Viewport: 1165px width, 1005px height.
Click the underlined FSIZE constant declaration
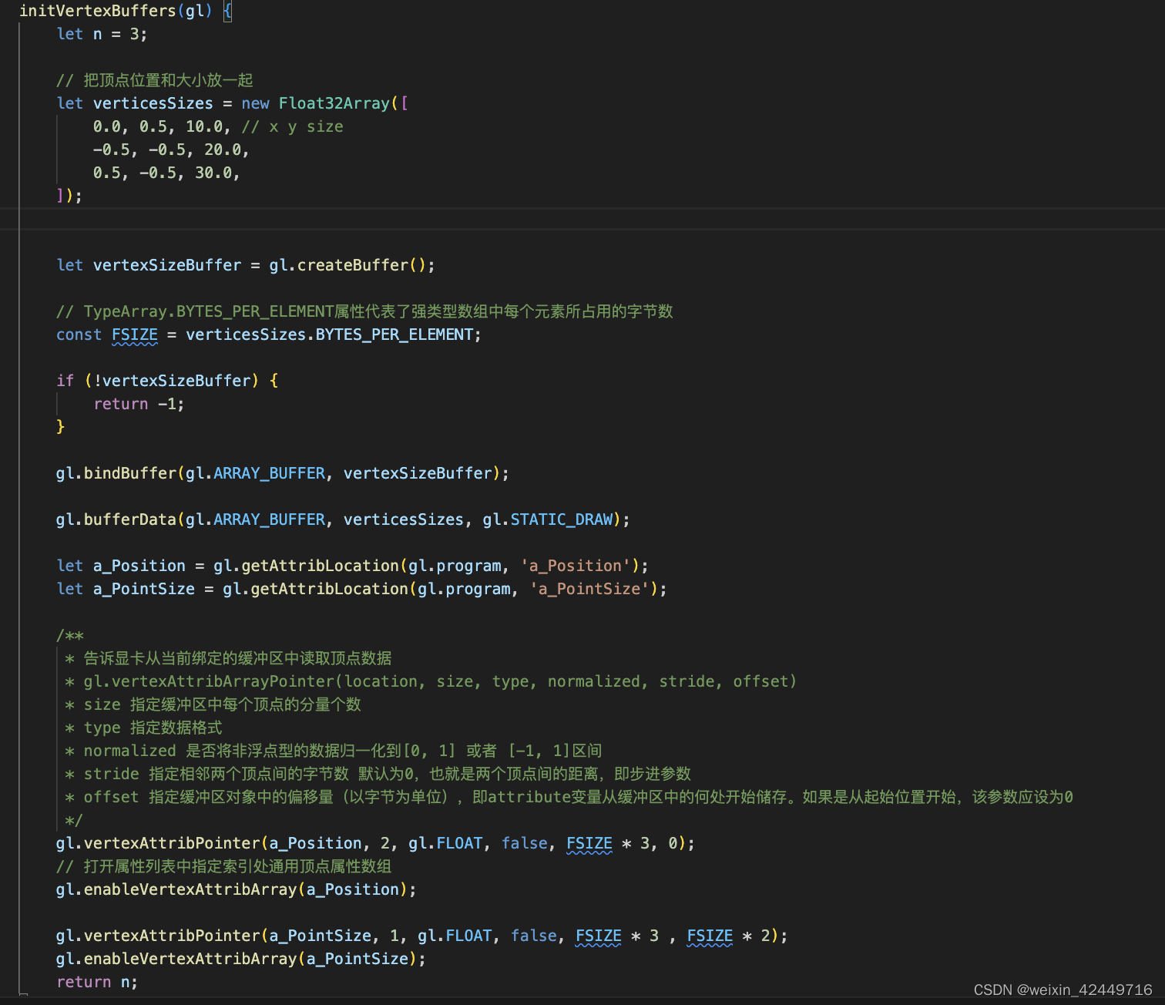133,334
